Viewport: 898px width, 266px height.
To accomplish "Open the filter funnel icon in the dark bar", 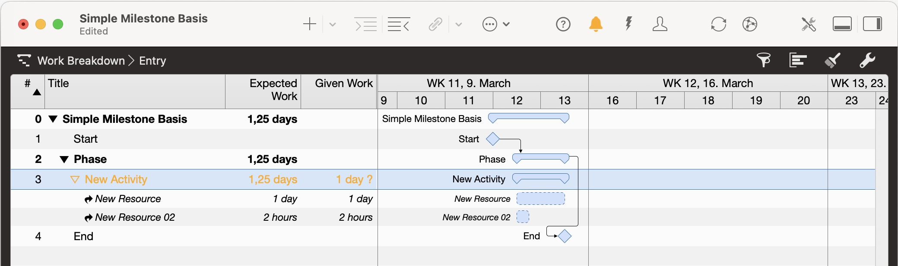I will coord(764,60).
